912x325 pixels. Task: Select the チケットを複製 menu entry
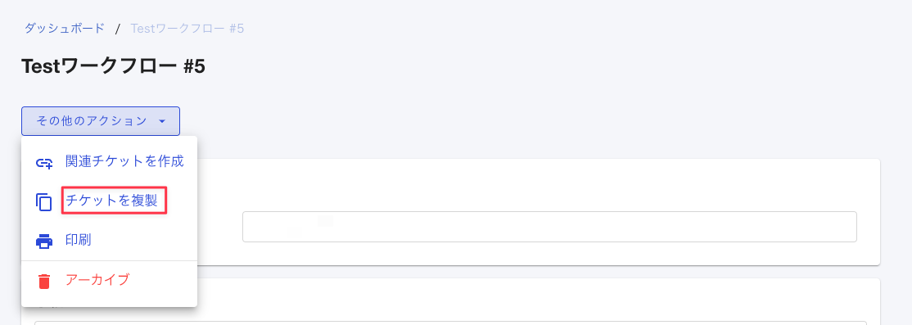(x=110, y=201)
